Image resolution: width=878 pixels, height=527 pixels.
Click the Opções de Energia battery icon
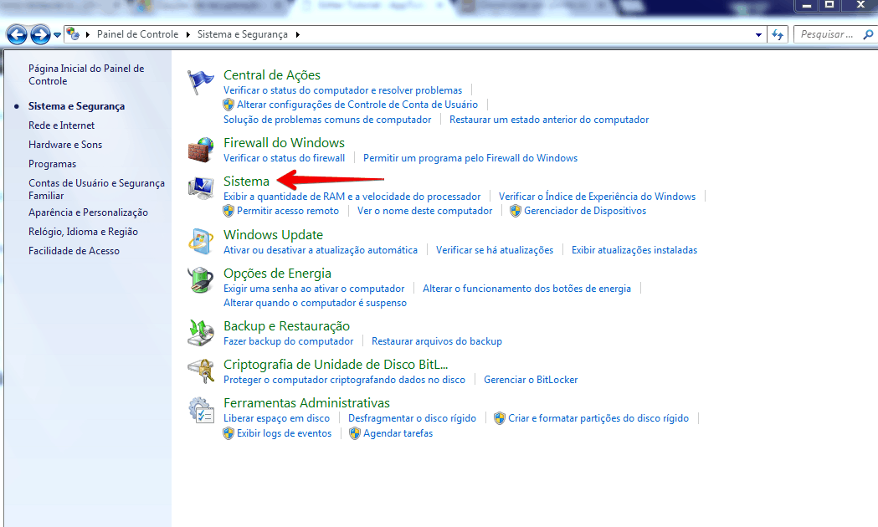click(201, 280)
